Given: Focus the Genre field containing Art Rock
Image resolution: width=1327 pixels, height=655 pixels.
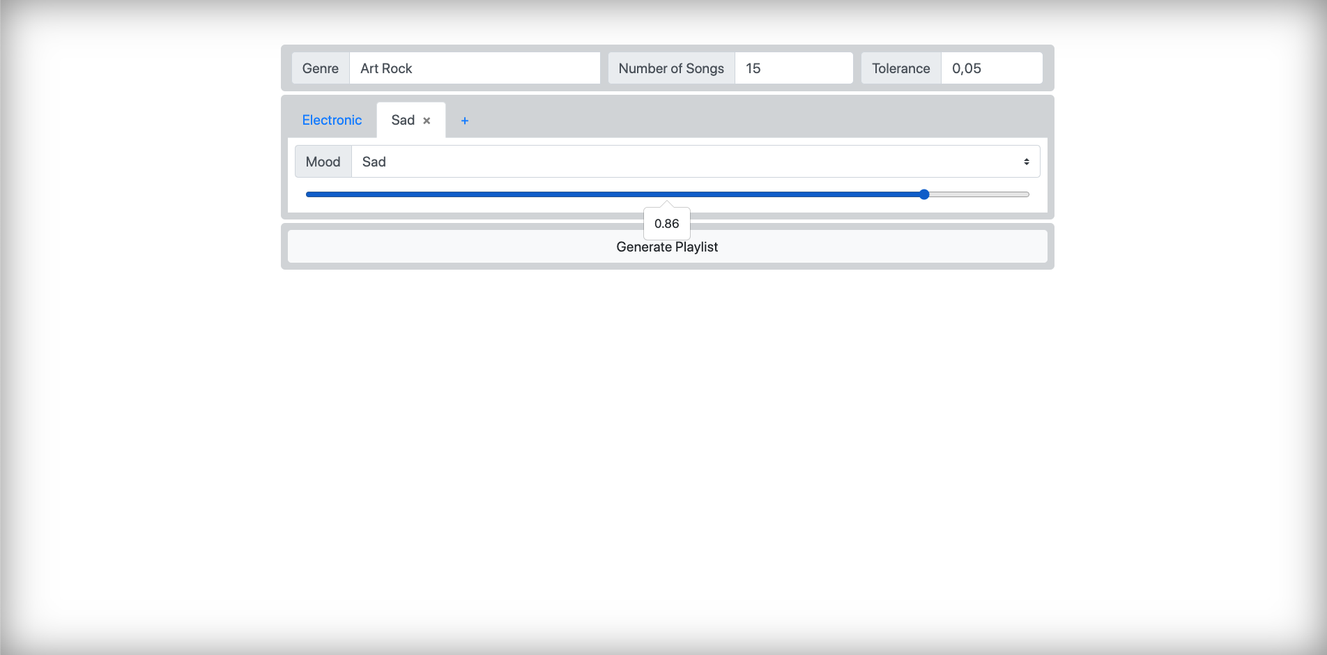Looking at the screenshot, I should pos(474,68).
